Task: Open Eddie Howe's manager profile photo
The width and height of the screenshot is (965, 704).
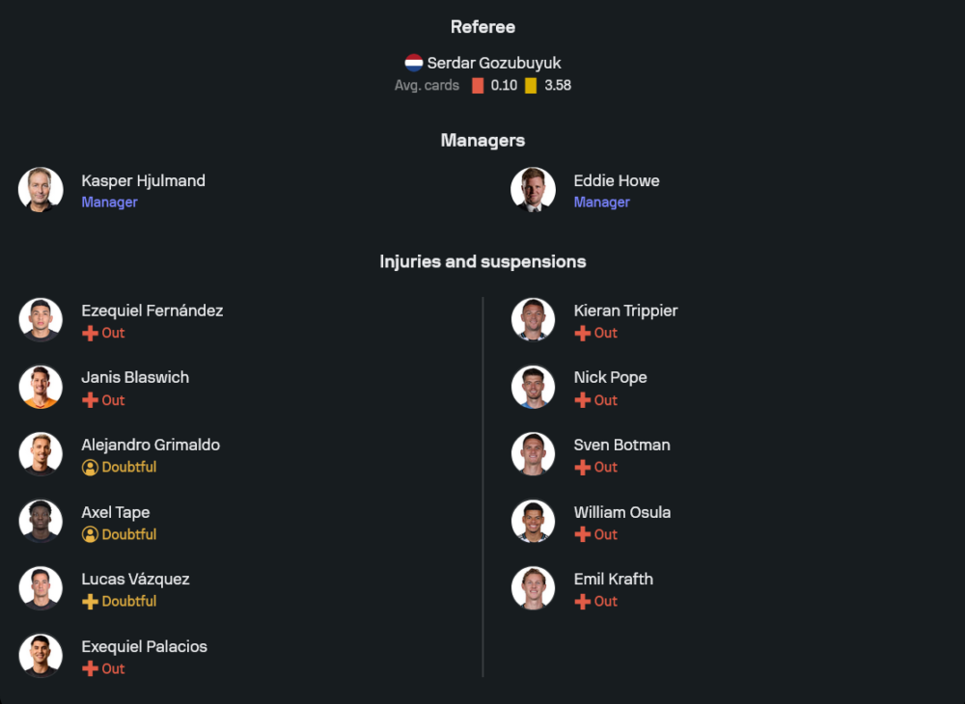Action: (x=533, y=190)
